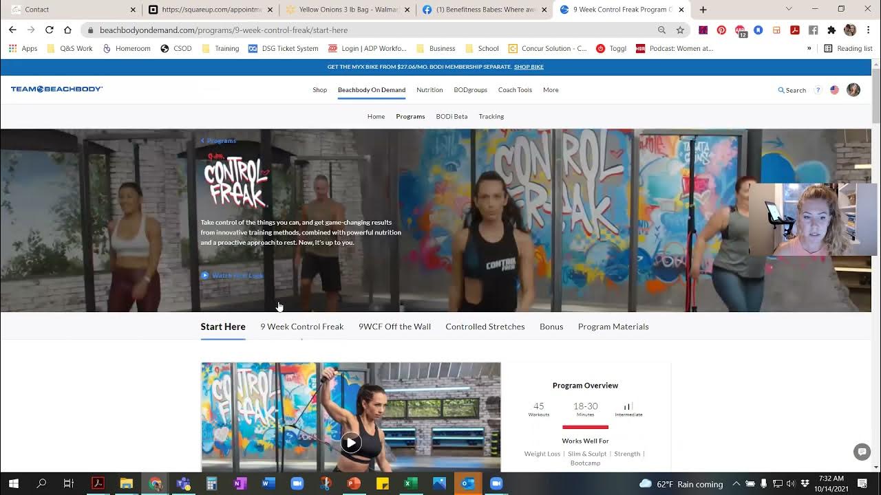Open OneNote from the taskbar
The image size is (881, 495).
tap(240, 483)
